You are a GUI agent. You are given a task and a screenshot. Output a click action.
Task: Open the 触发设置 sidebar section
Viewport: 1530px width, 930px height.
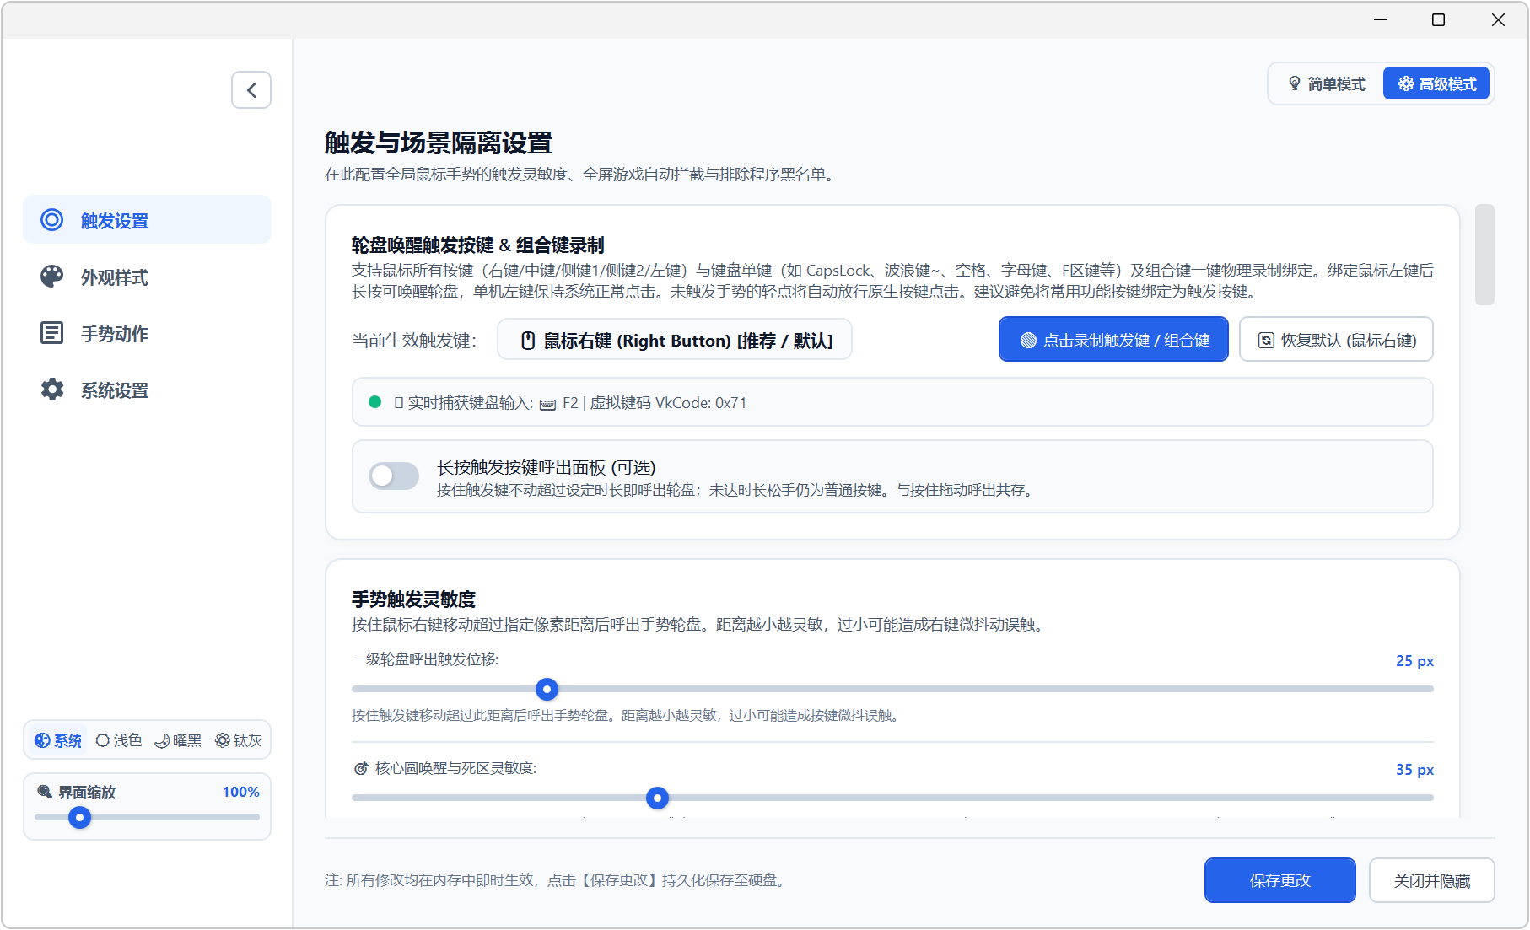click(148, 220)
